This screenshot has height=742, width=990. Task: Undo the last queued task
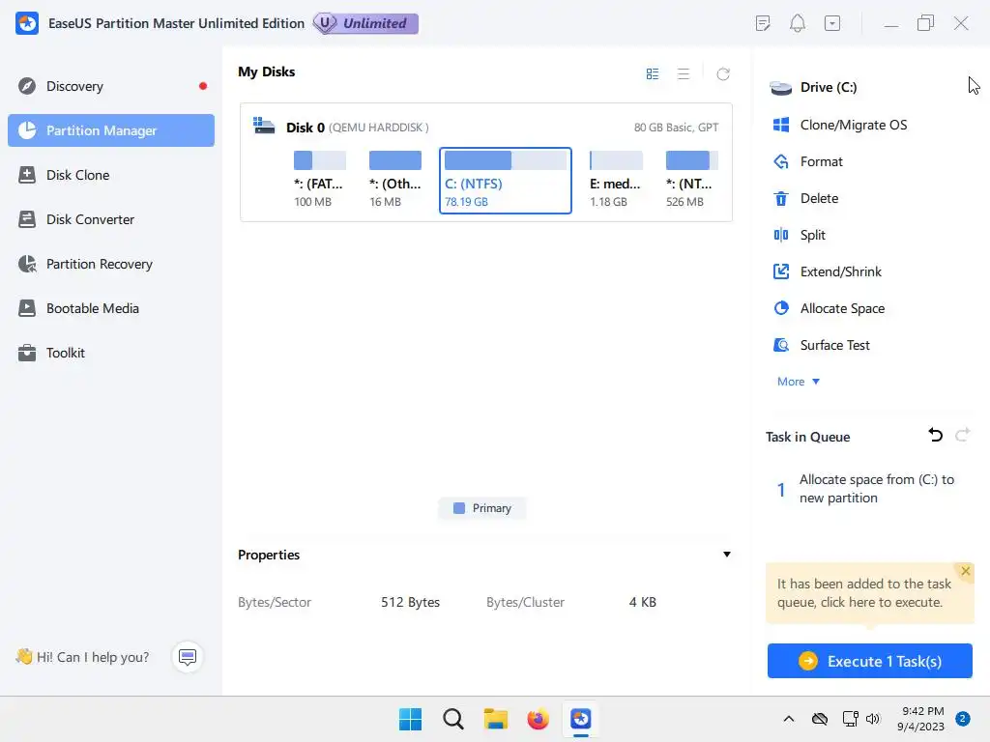[935, 435]
